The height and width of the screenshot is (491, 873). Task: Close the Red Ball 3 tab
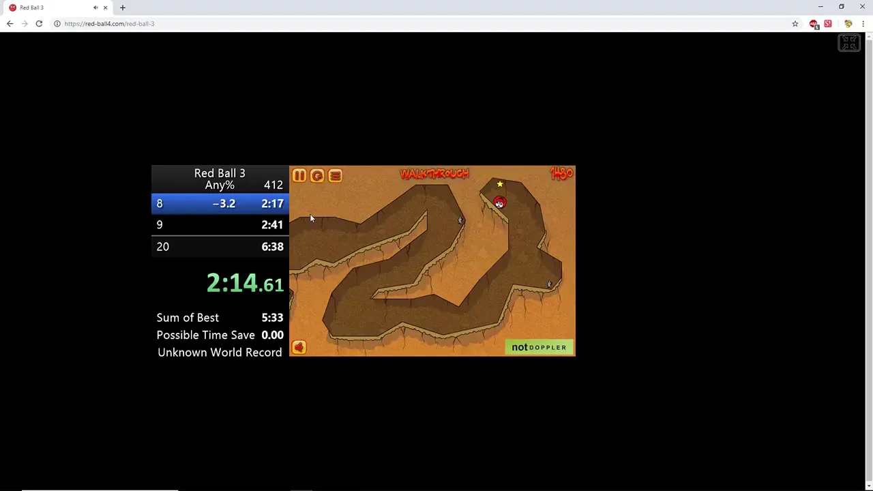[105, 8]
